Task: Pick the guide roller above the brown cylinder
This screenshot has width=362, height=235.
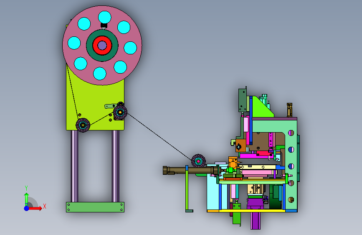Action: [x=199, y=161]
